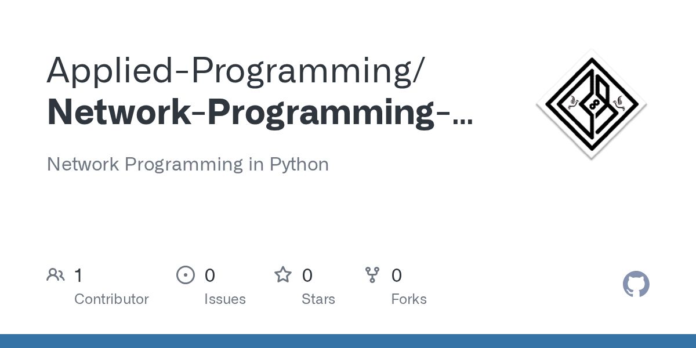
Task: Click the "Contributor" label
Action: pos(111,299)
